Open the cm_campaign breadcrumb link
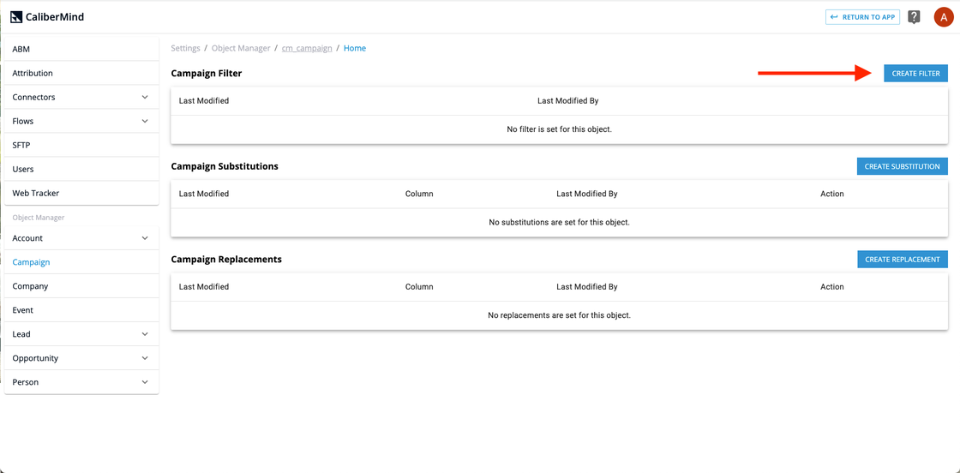The height and width of the screenshot is (473, 960). coord(307,48)
